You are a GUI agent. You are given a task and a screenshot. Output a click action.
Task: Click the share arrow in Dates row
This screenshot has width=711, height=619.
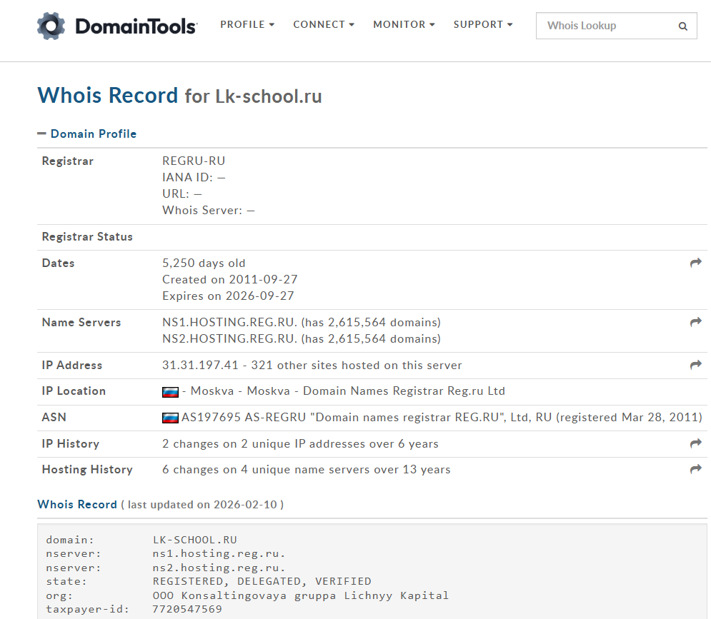coord(695,263)
